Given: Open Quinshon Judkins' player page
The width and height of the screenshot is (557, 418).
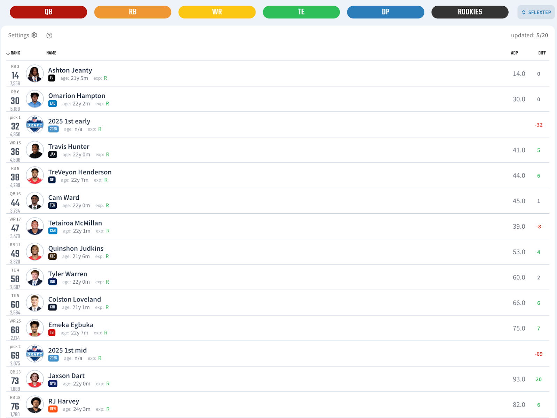Looking at the screenshot, I should 76,248.
